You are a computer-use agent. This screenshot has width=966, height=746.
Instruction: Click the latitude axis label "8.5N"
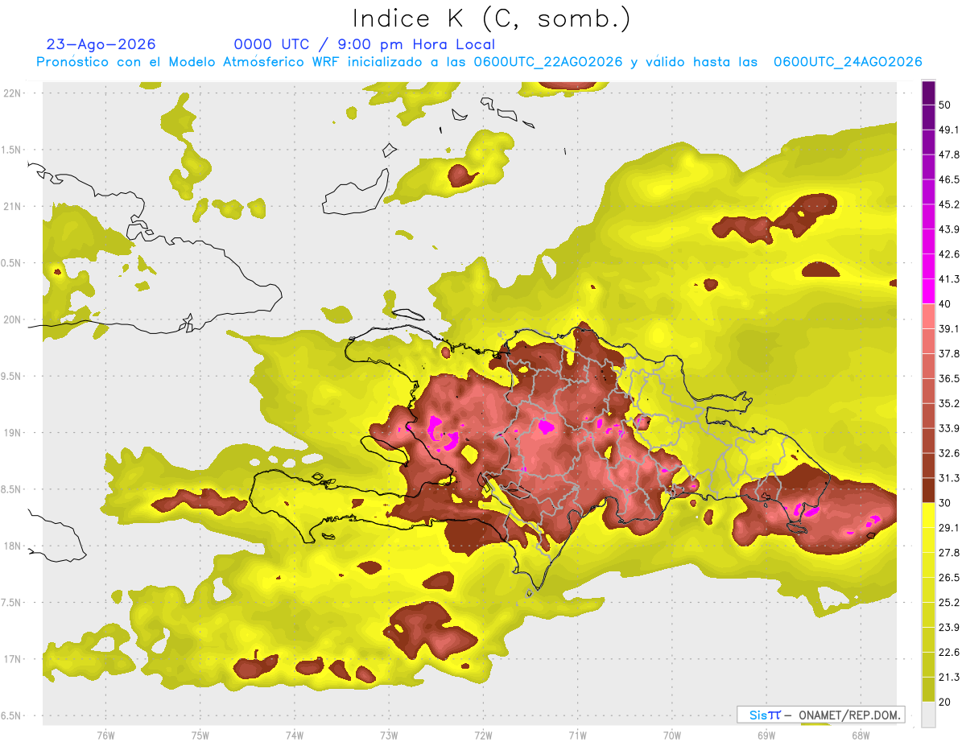coord(11,489)
